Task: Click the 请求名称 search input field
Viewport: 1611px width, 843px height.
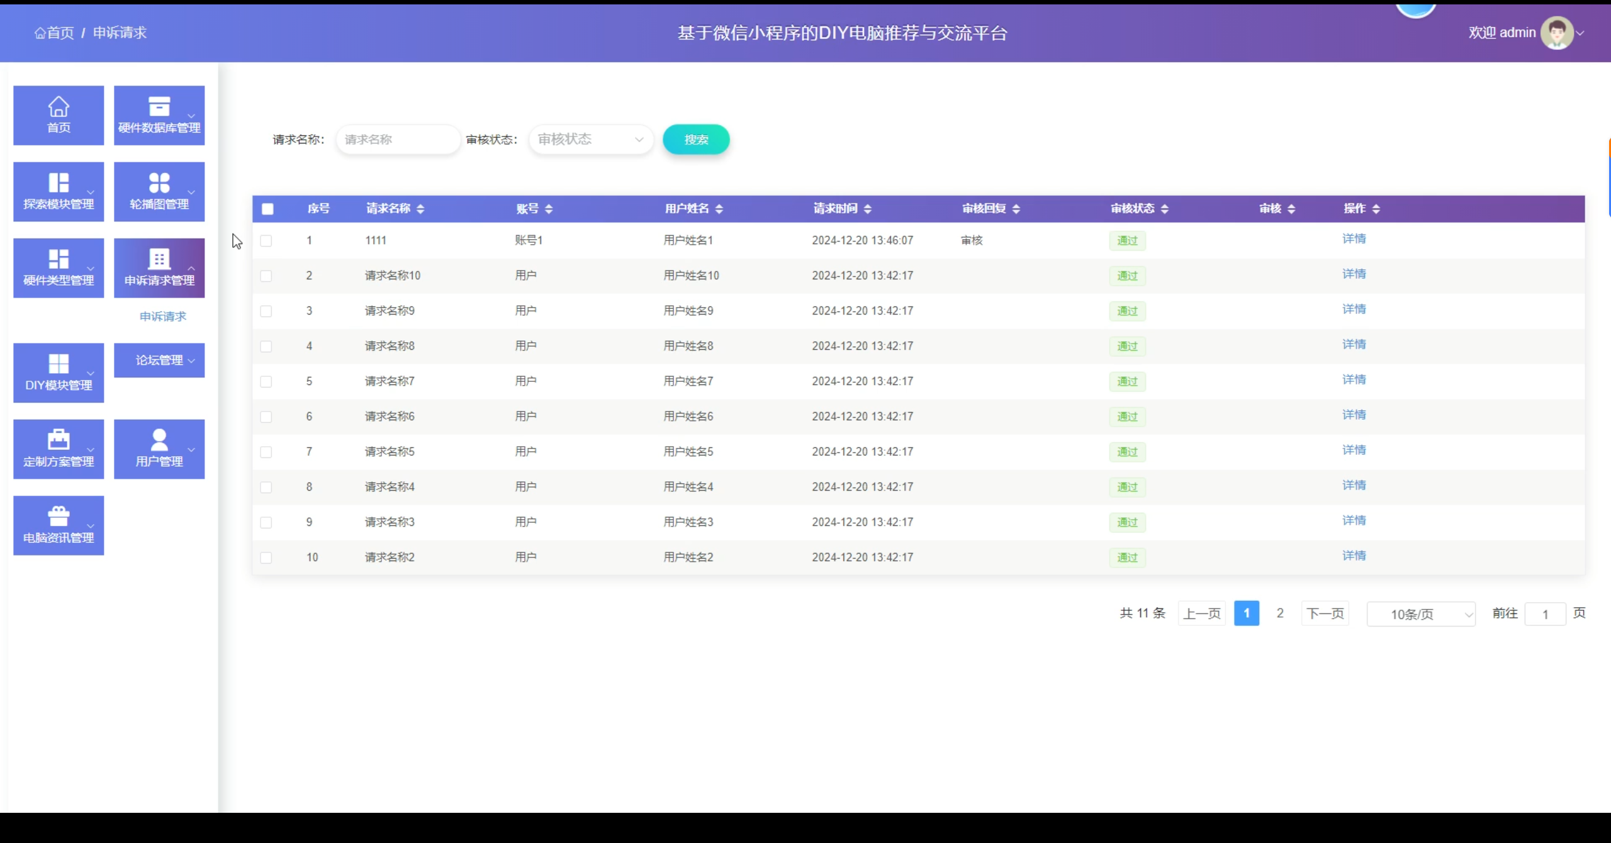Action: 398,140
